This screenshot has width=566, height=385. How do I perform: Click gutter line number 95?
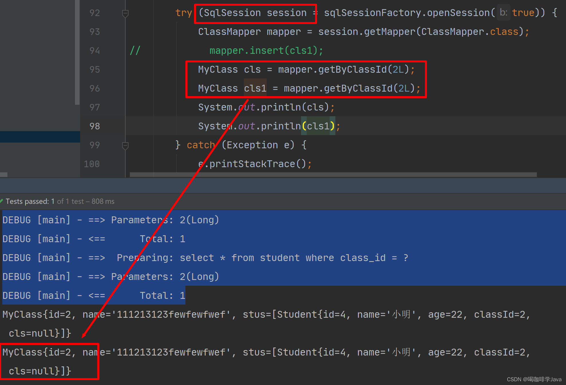(95, 70)
